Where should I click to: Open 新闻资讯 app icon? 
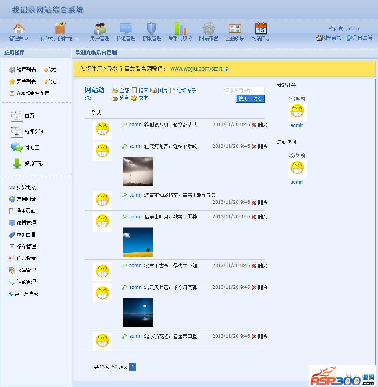click(17, 132)
